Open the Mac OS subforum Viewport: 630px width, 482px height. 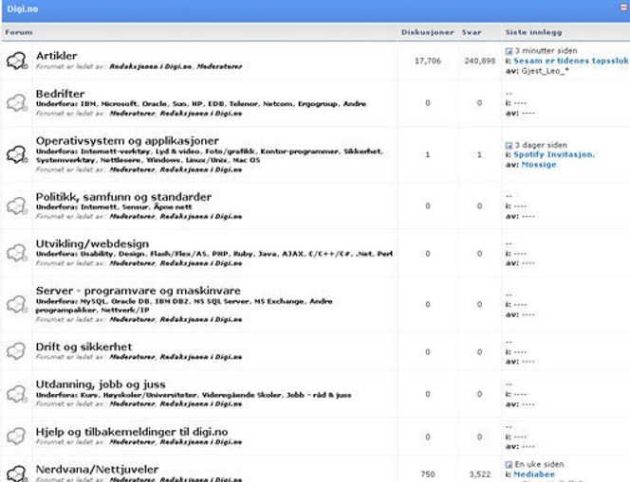247,160
